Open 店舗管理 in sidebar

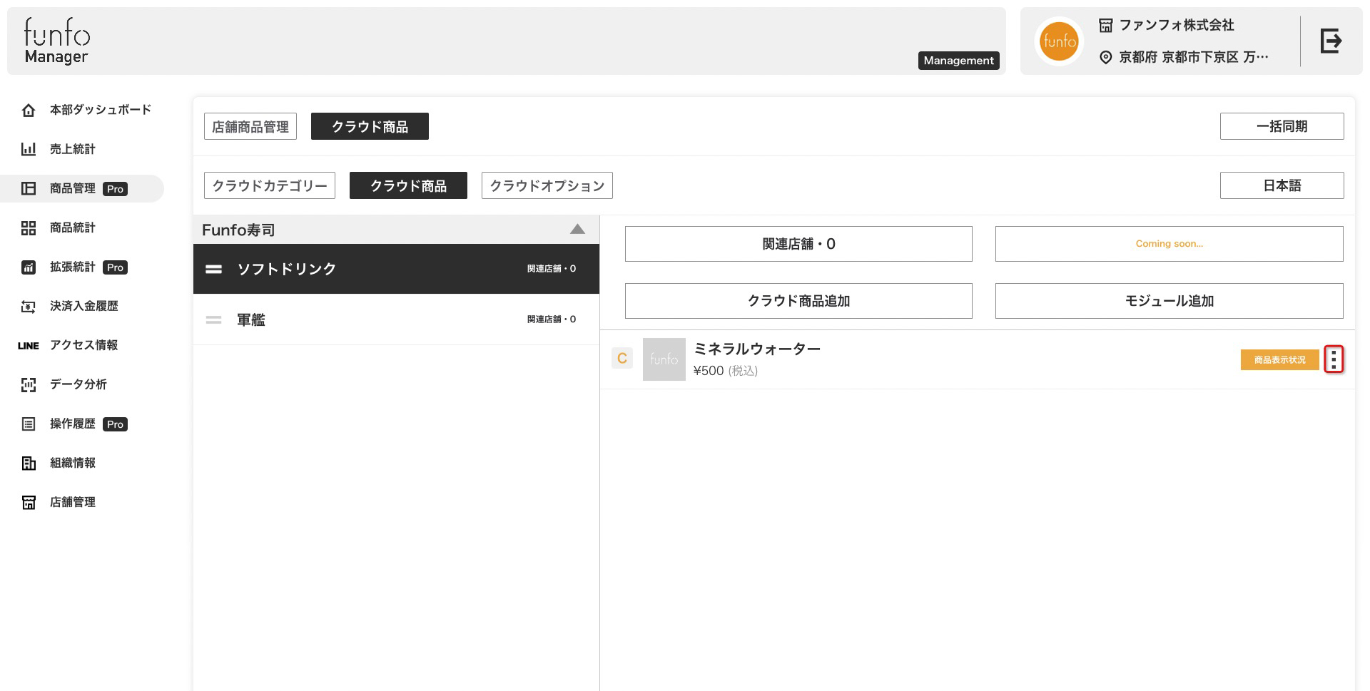point(73,502)
